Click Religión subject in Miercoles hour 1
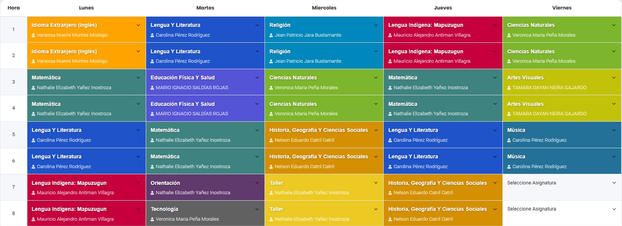Screen dimensions: 622x226 [x=280, y=25]
